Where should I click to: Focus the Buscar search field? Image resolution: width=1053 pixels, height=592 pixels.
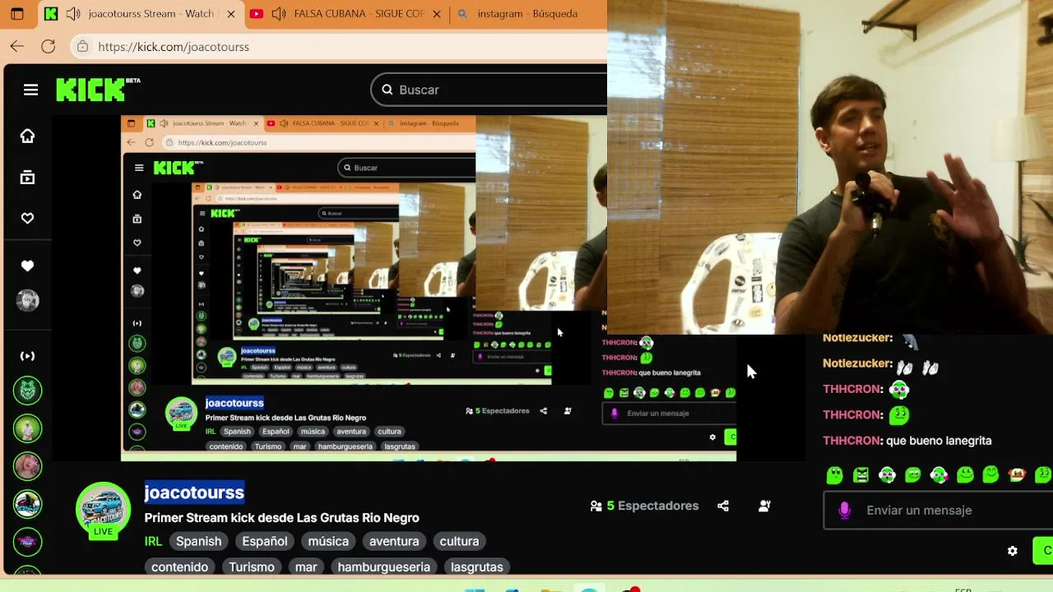click(x=489, y=90)
